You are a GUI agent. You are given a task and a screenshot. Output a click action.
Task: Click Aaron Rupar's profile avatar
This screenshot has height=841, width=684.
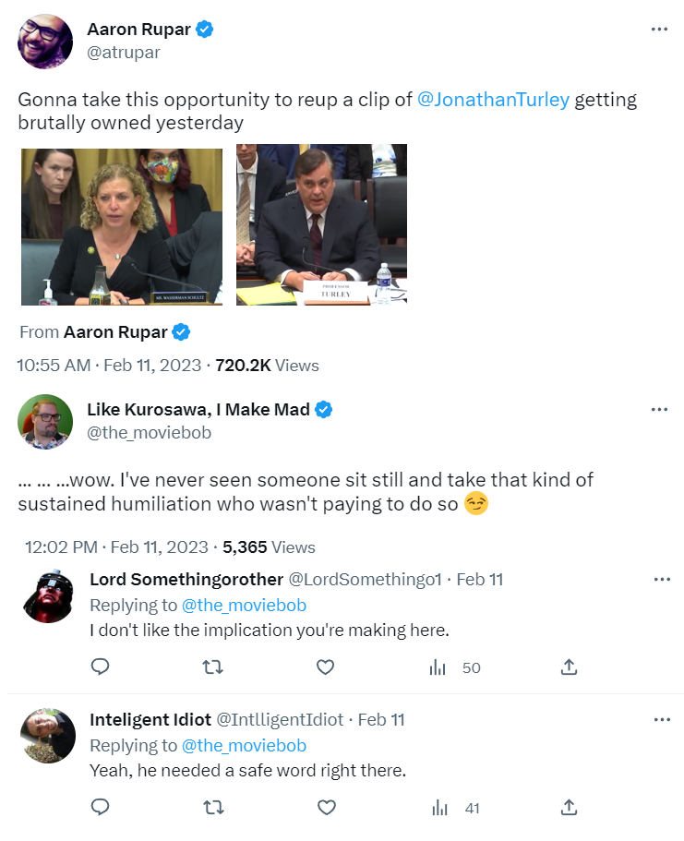[x=44, y=41]
